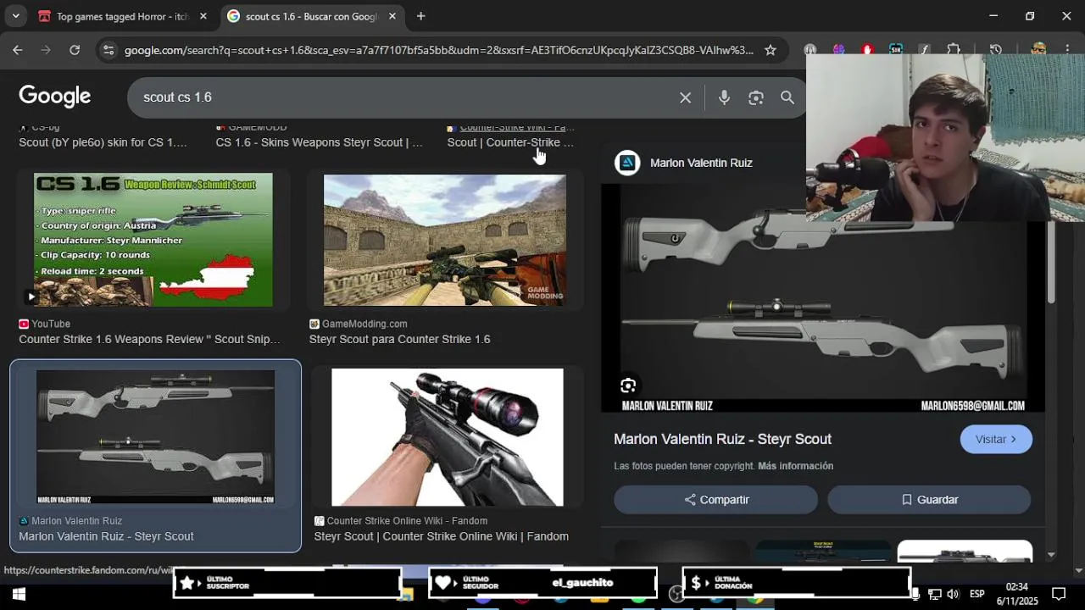
Task: Reload the current page
Action: tap(75, 50)
